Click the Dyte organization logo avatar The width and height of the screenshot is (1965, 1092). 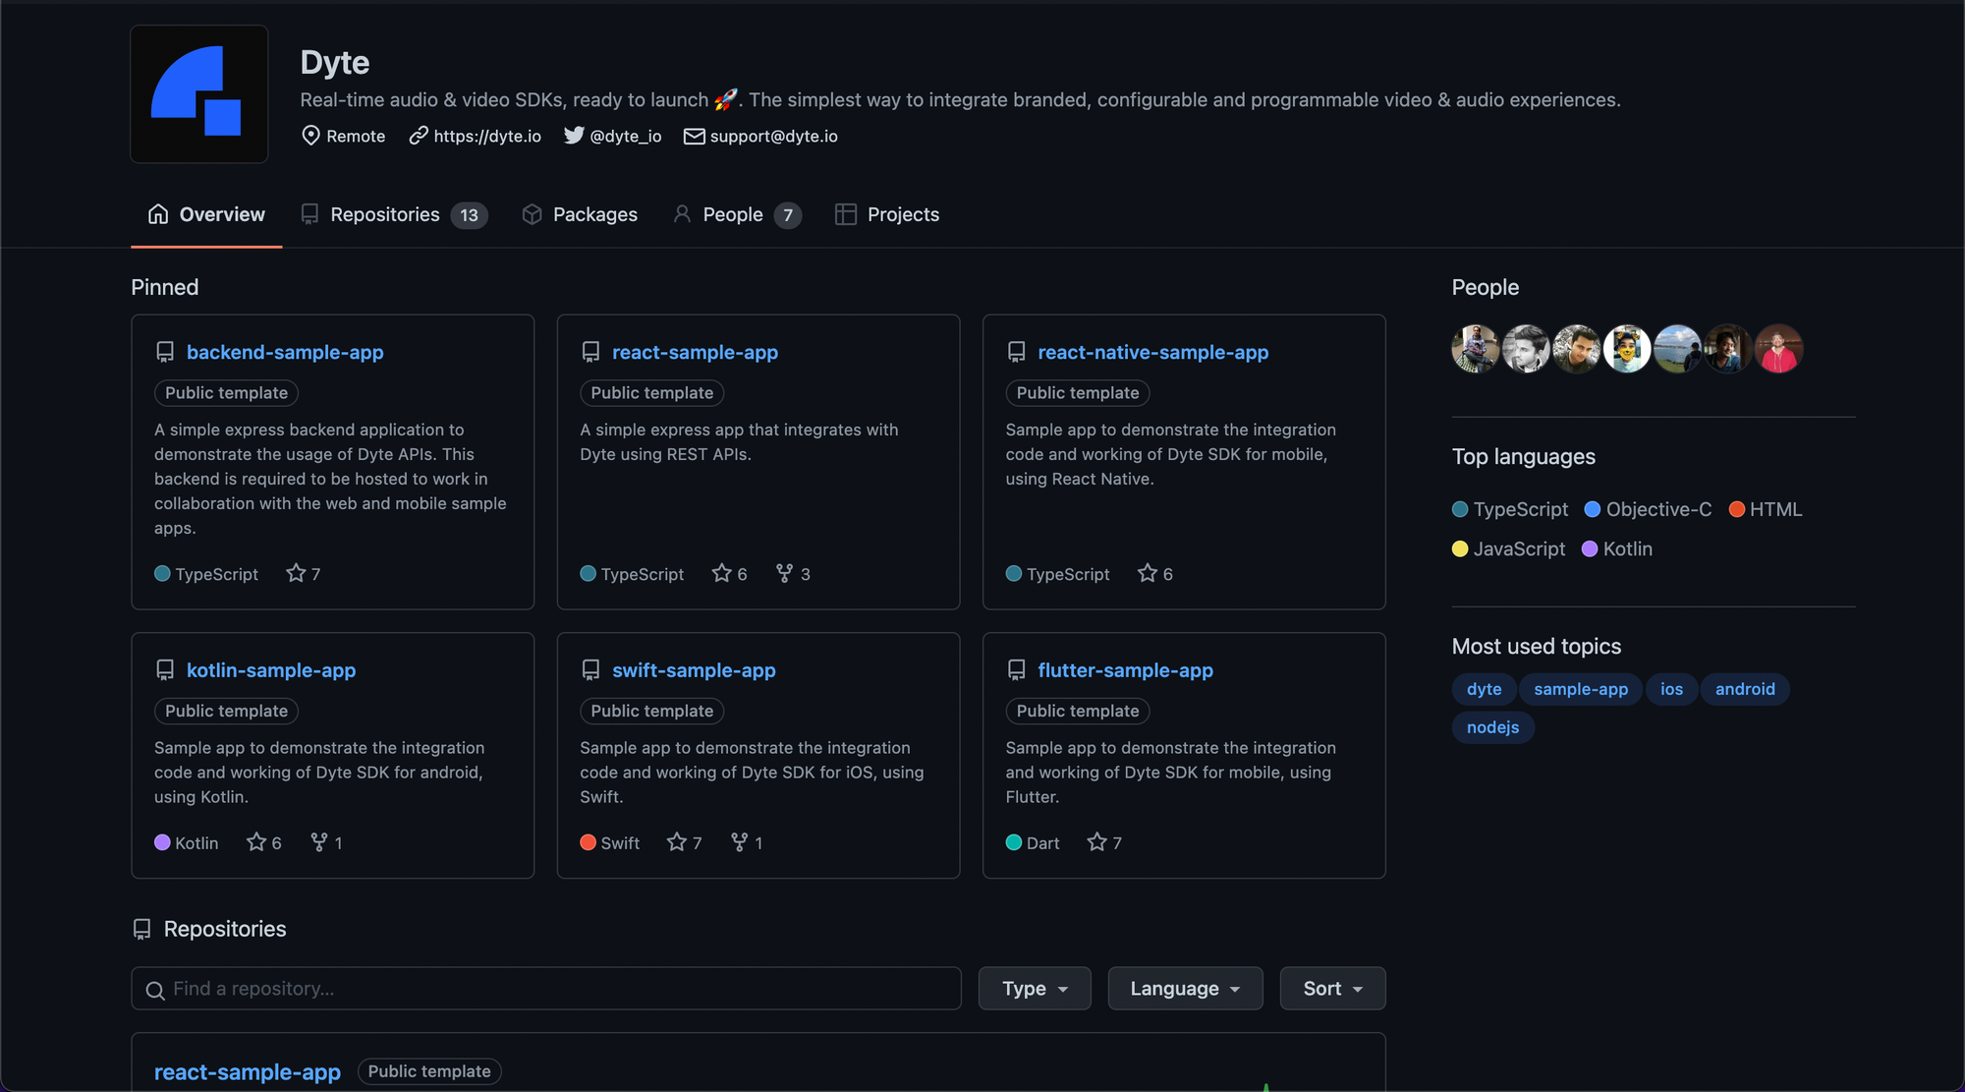pyautogui.click(x=199, y=94)
